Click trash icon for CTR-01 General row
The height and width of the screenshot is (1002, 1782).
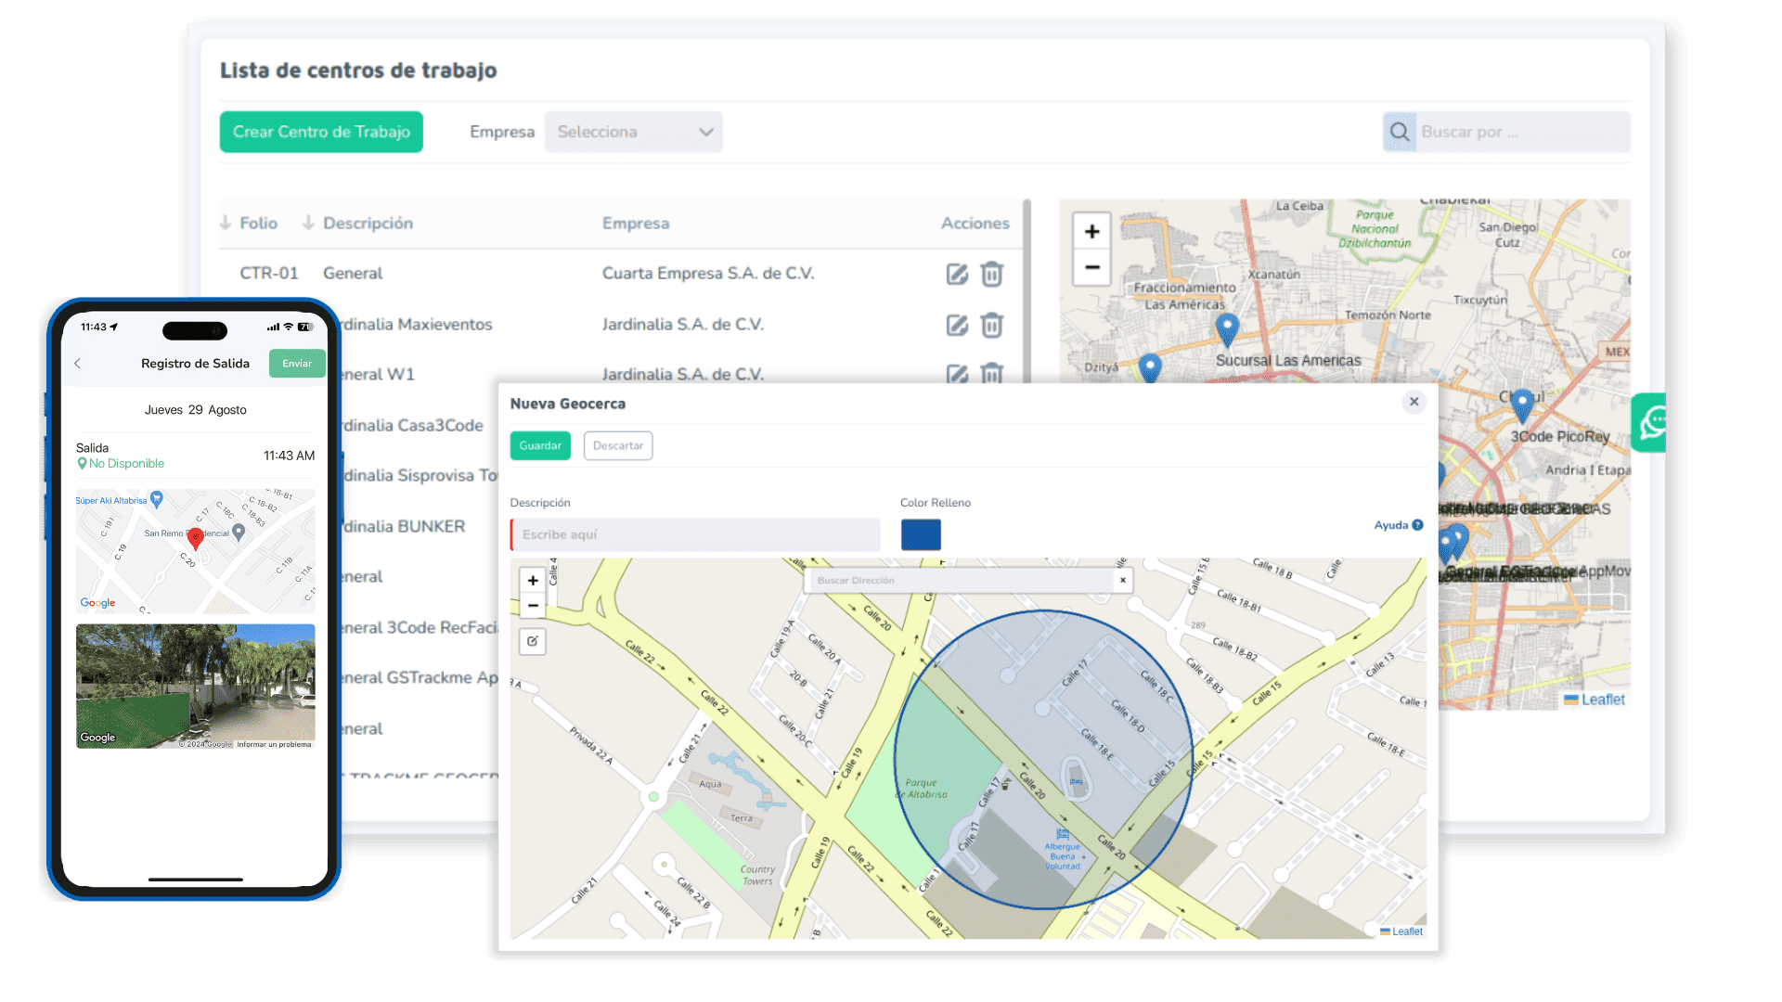[x=992, y=274]
